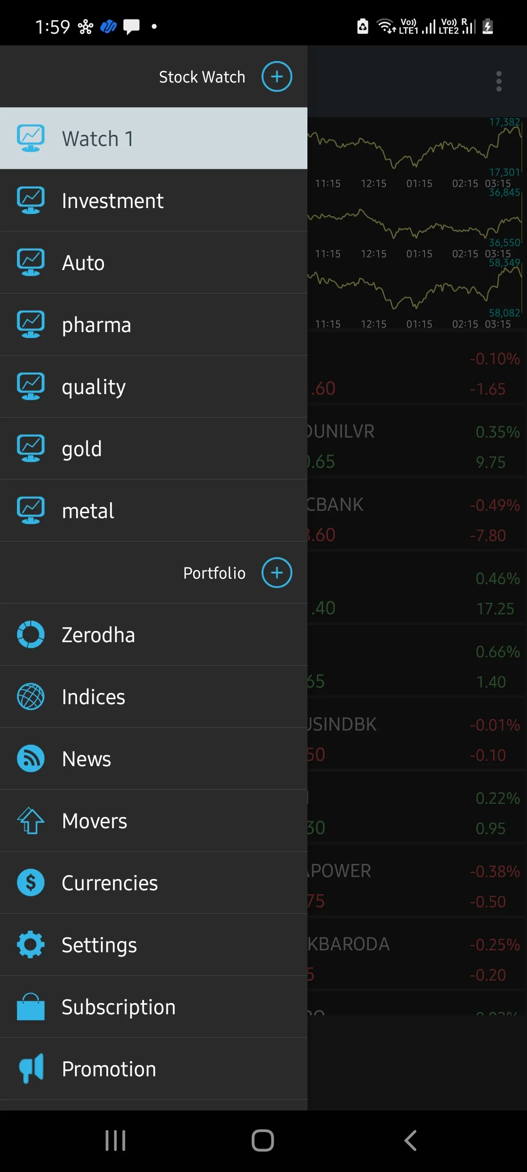Open the Investment watchlist
Image resolution: width=527 pixels, height=1172 pixels.
(x=113, y=201)
